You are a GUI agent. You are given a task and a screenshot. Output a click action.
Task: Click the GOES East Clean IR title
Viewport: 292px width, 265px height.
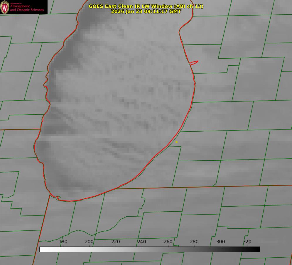coord(146,6)
